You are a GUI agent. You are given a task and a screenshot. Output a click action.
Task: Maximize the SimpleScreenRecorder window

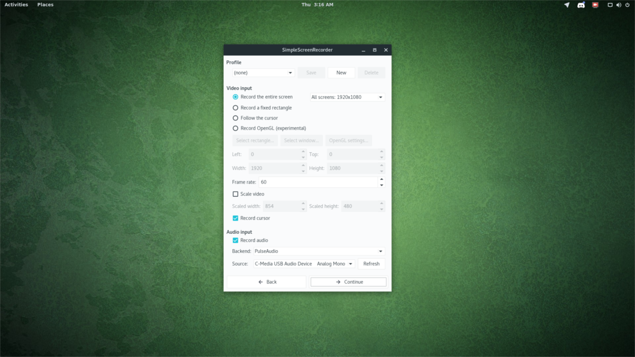[x=375, y=50]
